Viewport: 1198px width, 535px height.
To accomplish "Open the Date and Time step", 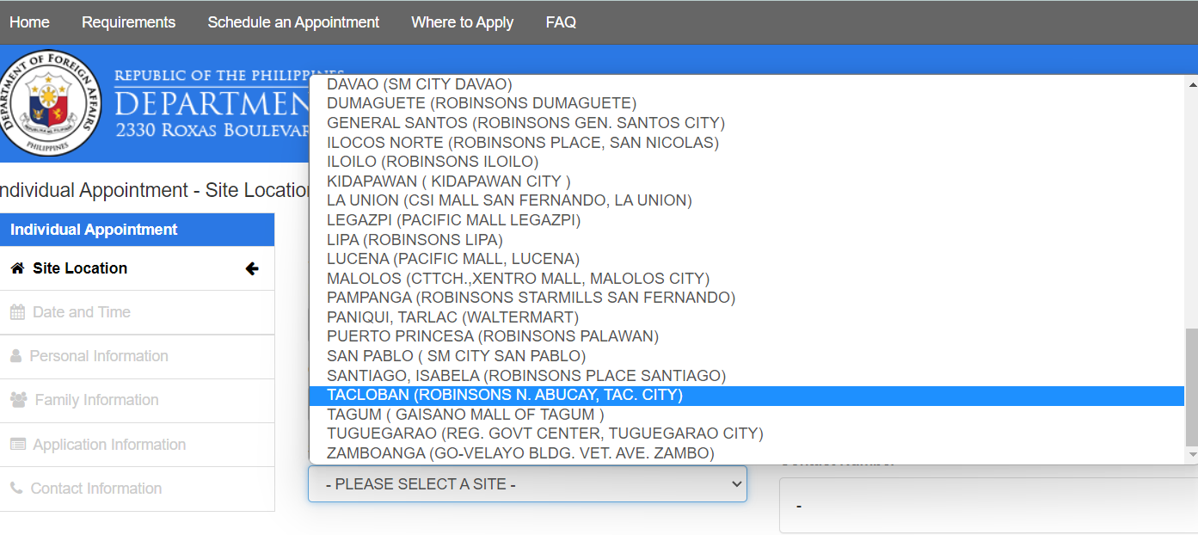I will [x=138, y=312].
